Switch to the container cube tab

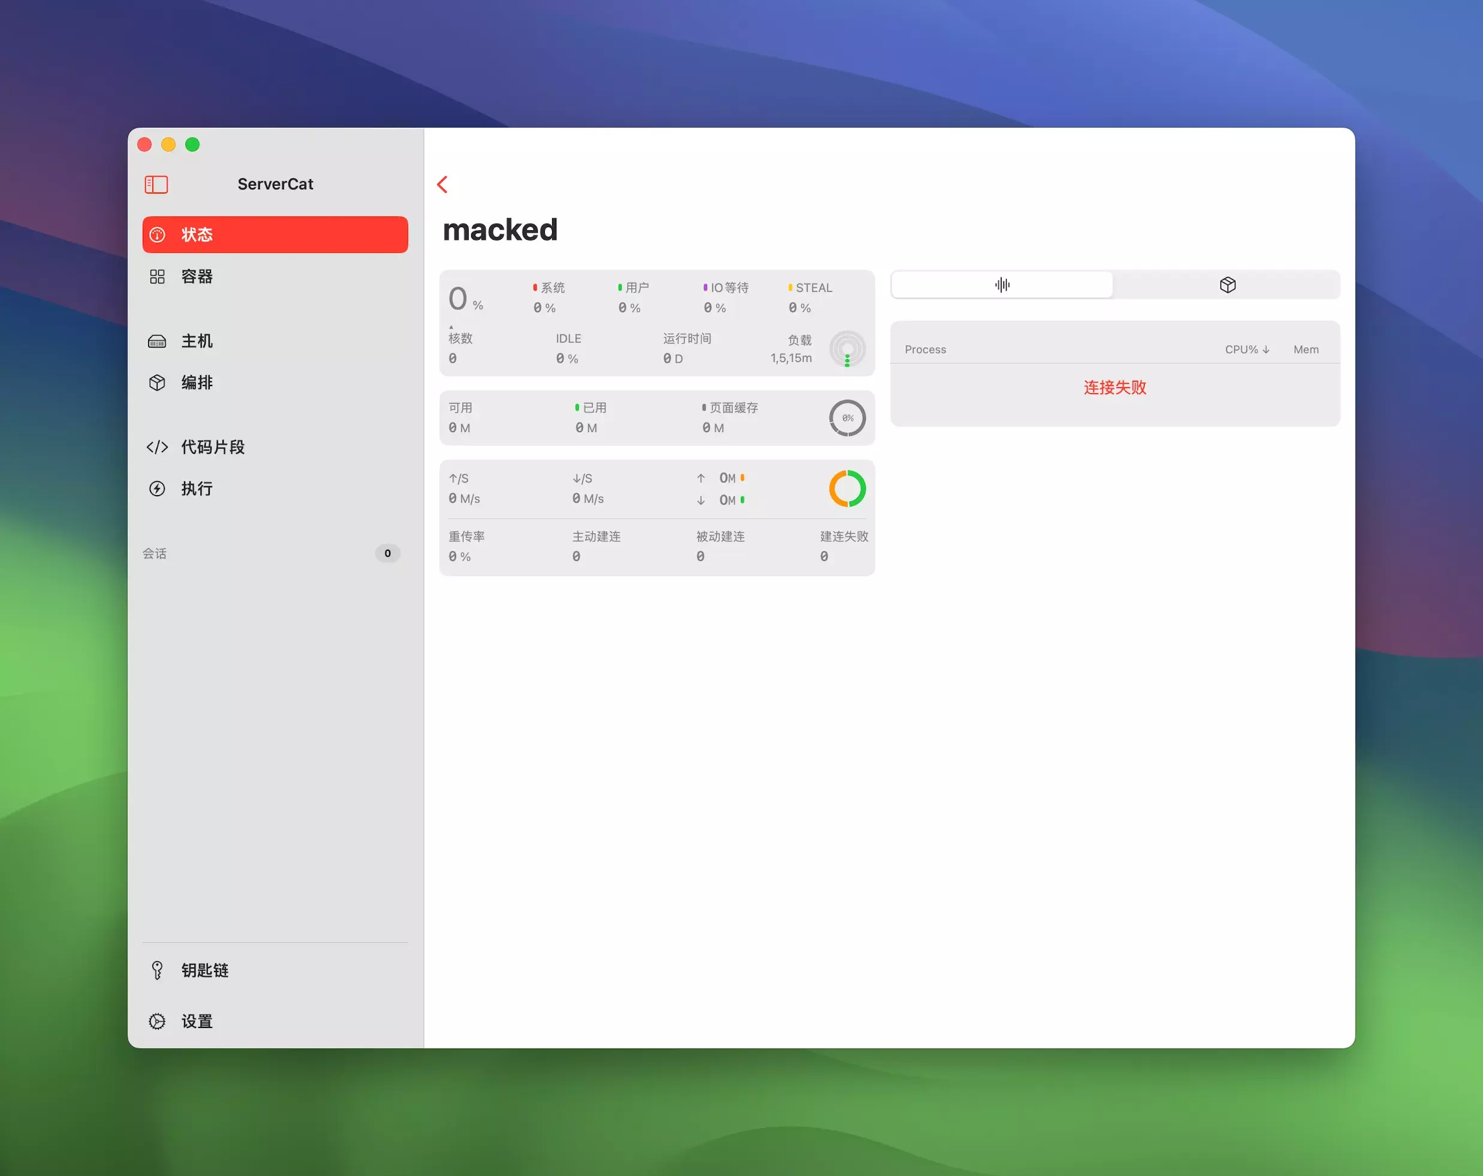point(1227,285)
